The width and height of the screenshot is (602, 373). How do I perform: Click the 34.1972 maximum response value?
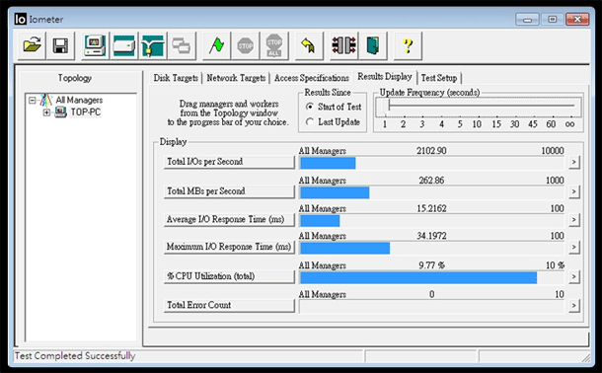click(431, 236)
